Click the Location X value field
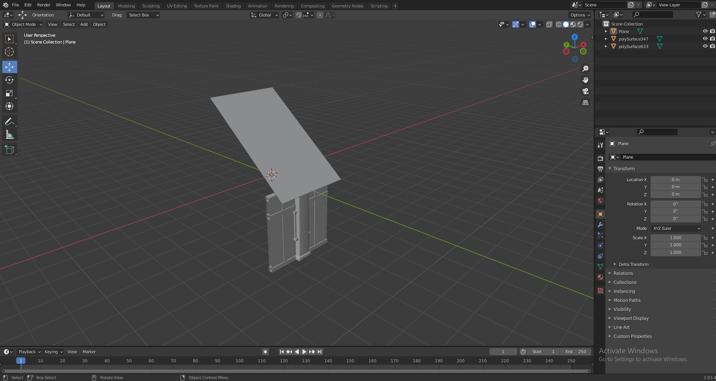716x381 pixels. pos(675,180)
